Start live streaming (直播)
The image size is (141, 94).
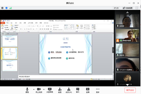click(88, 90)
